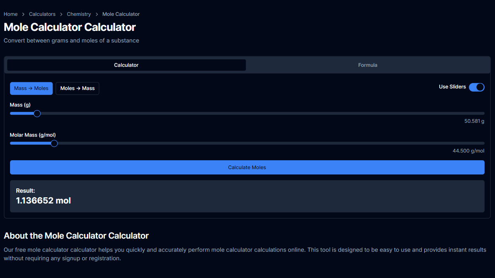Viewport: 495px width, 278px height.
Task: Select the Calculator tab
Action: (x=126, y=65)
